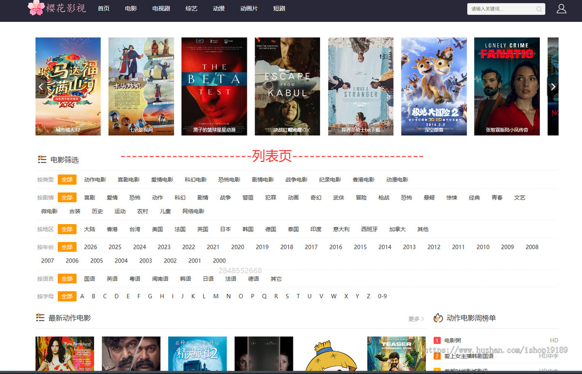Select 全部 in the 按语言 row
Screen dimensions: 582x374
point(67,278)
